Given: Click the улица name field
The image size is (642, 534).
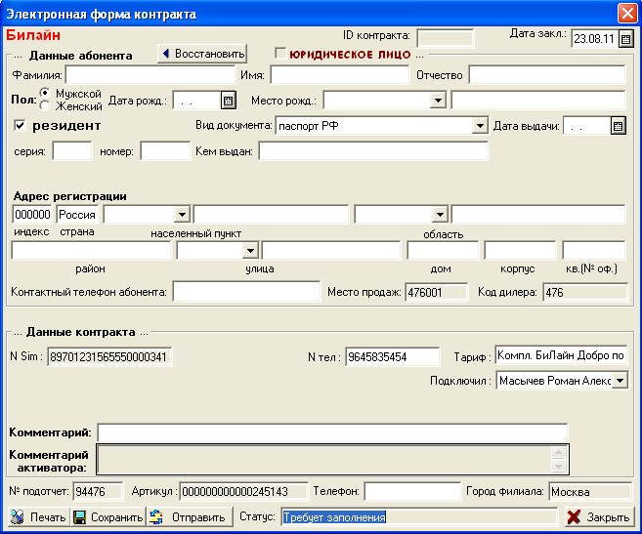Looking at the screenshot, I should 331,250.
